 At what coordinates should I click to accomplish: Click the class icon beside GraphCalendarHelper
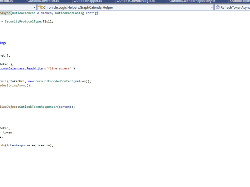coord(40,7)
